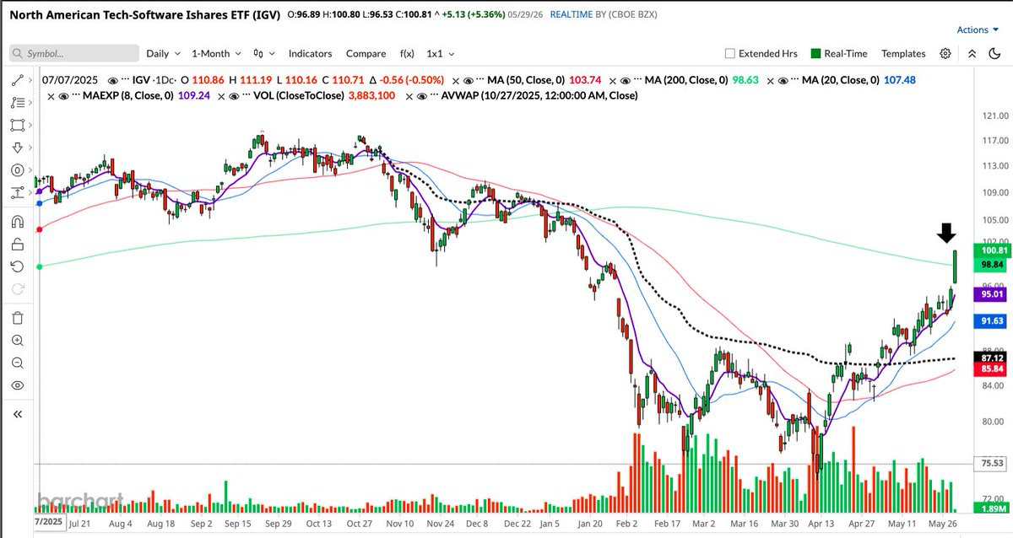Click the 85.84 MA50 price label
This screenshot has width=1013, height=538.
[990, 369]
